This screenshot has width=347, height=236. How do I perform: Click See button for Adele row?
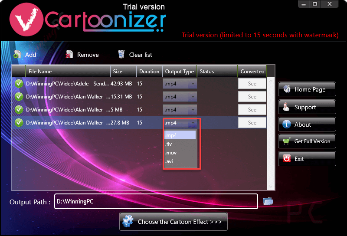tap(252, 84)
